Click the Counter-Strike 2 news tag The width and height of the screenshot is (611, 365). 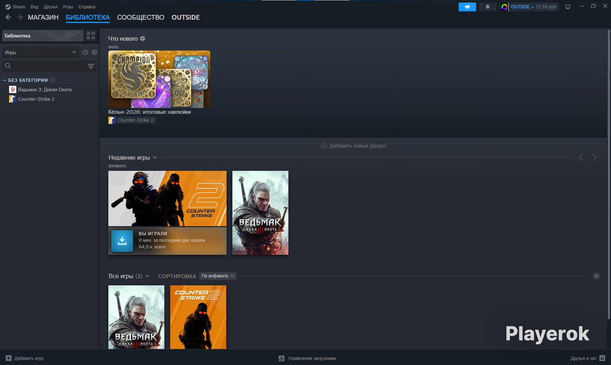(x=132, y=120)
